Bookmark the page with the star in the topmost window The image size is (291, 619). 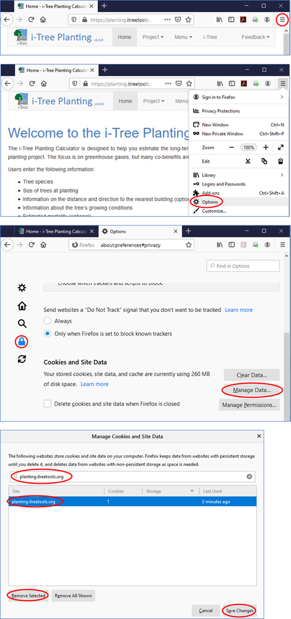[189, 19]
